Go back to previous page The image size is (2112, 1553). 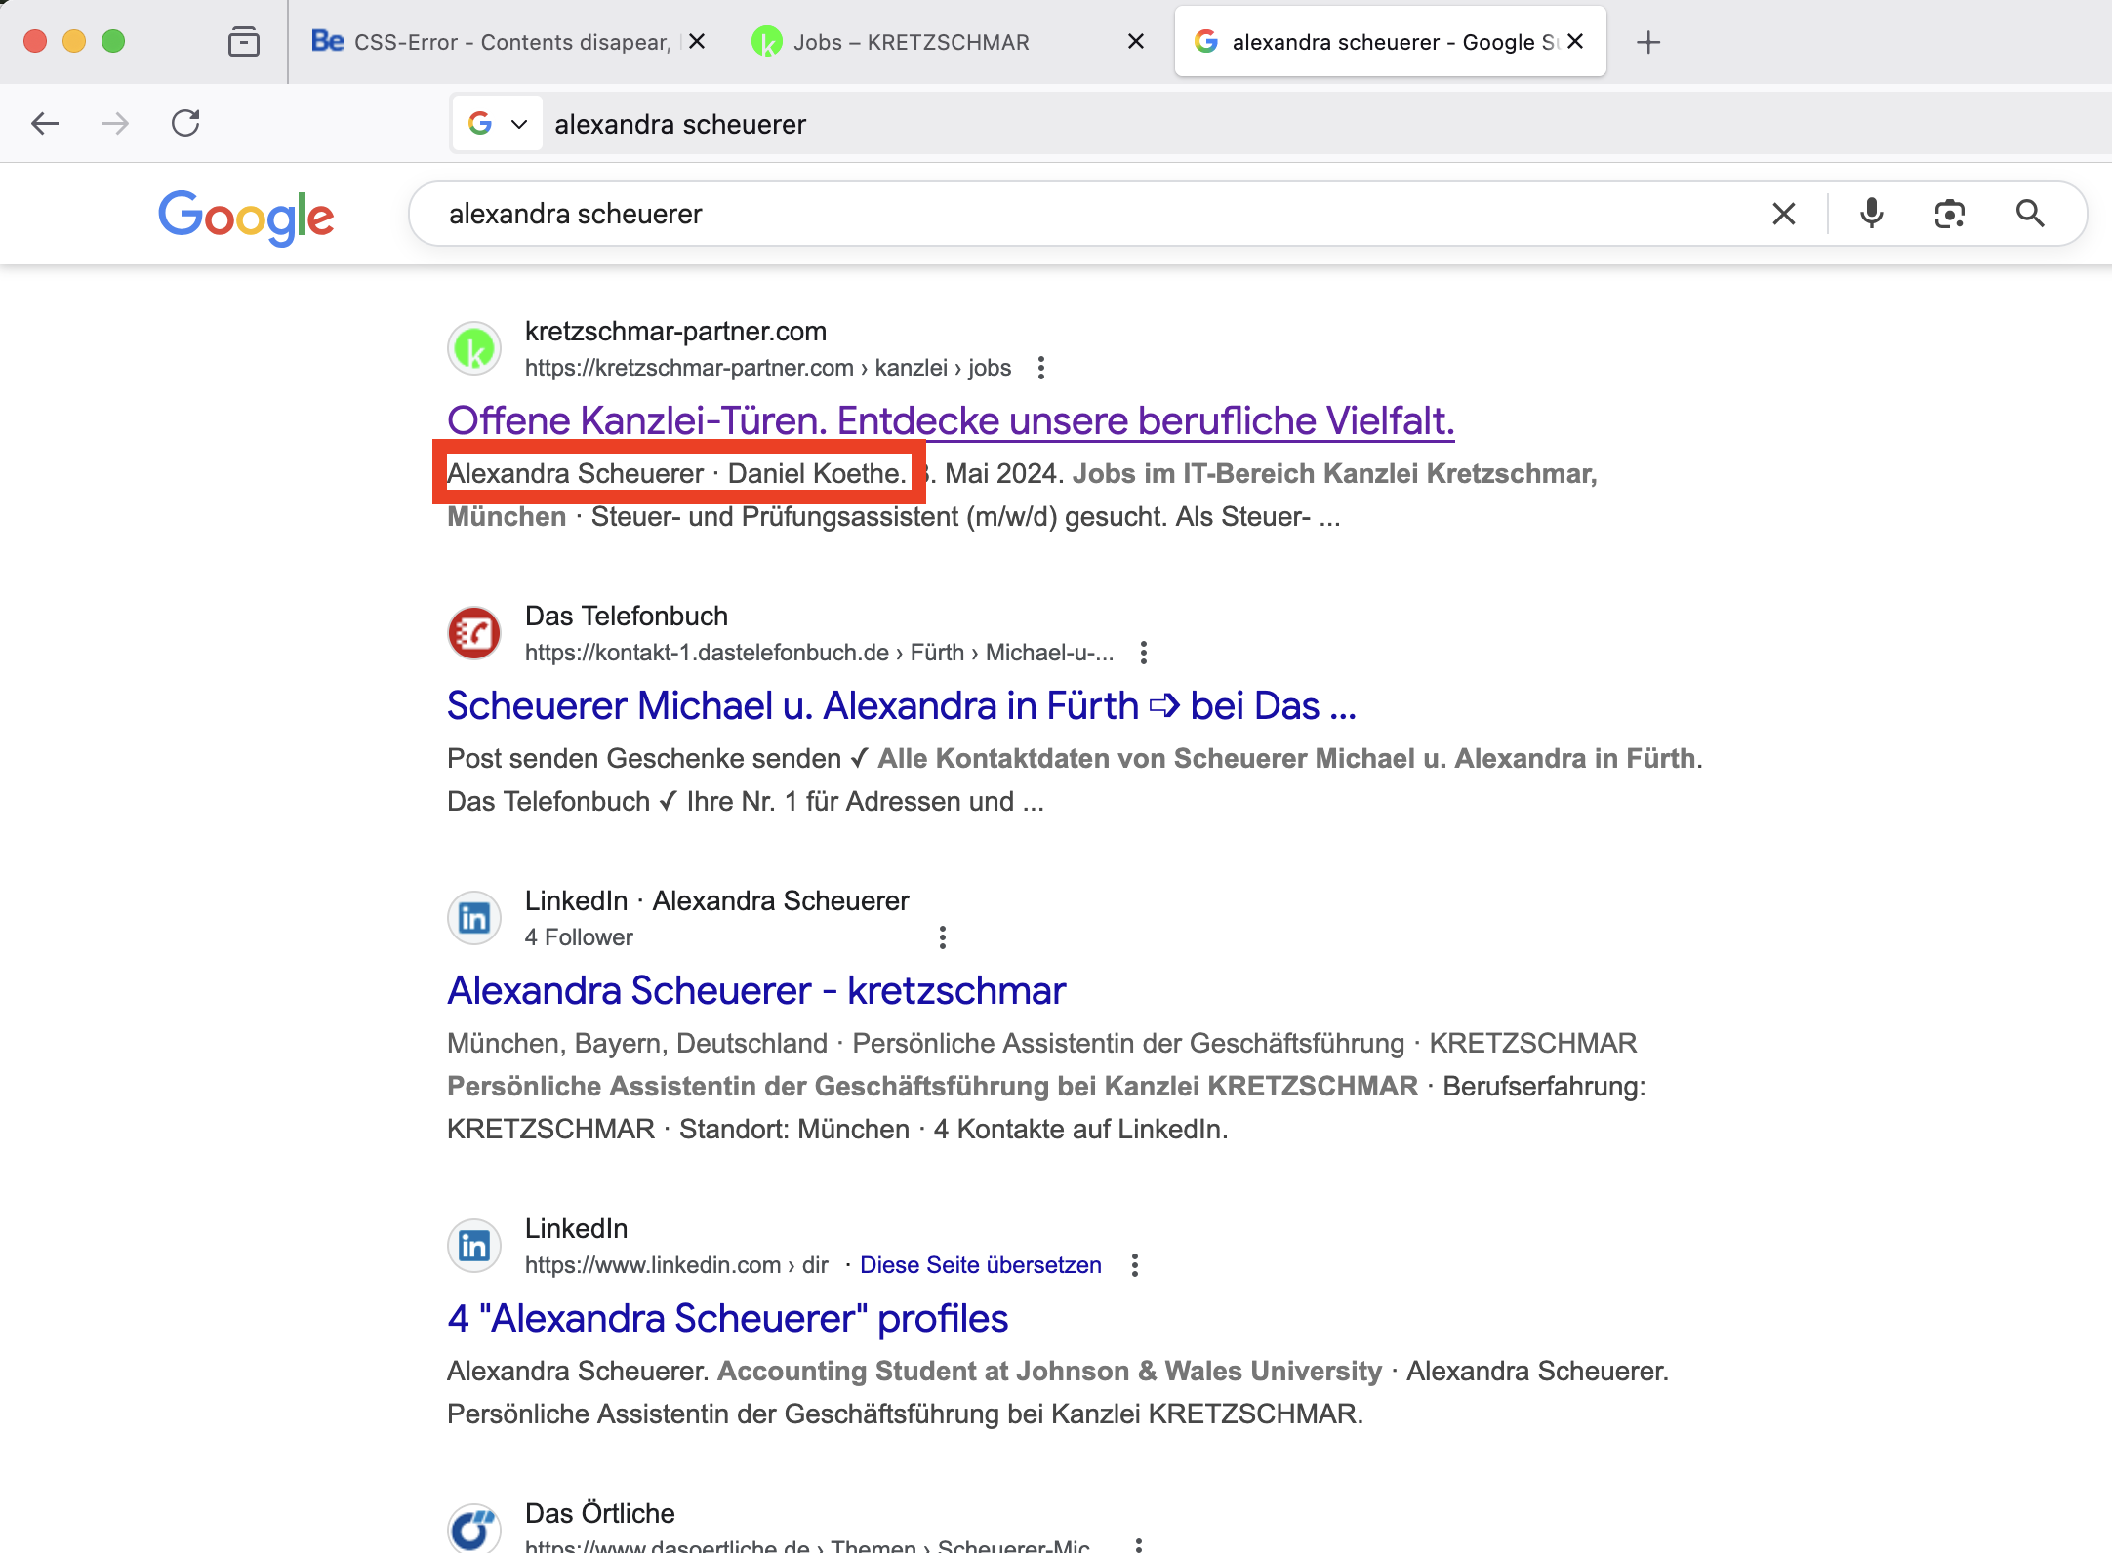[45, 124]
